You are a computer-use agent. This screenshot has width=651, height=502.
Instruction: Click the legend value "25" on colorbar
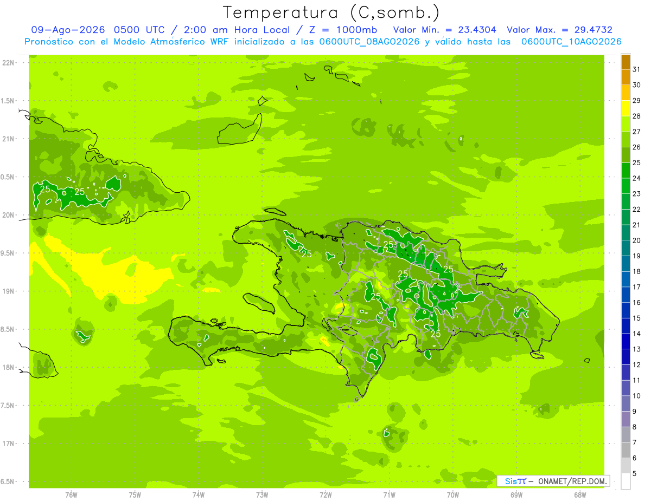637,162
